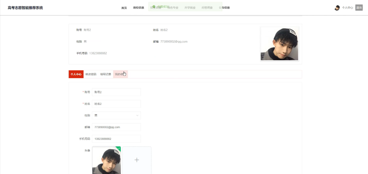
Task: Switch to the 修改密码 tab
Action: 91,74
